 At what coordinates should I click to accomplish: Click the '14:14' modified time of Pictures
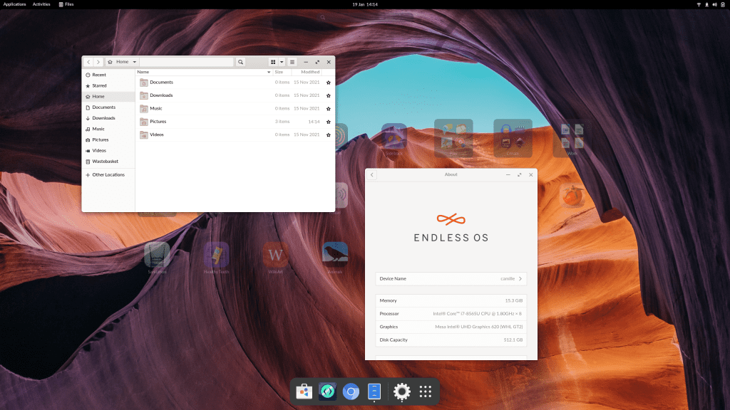click(314, 121)
